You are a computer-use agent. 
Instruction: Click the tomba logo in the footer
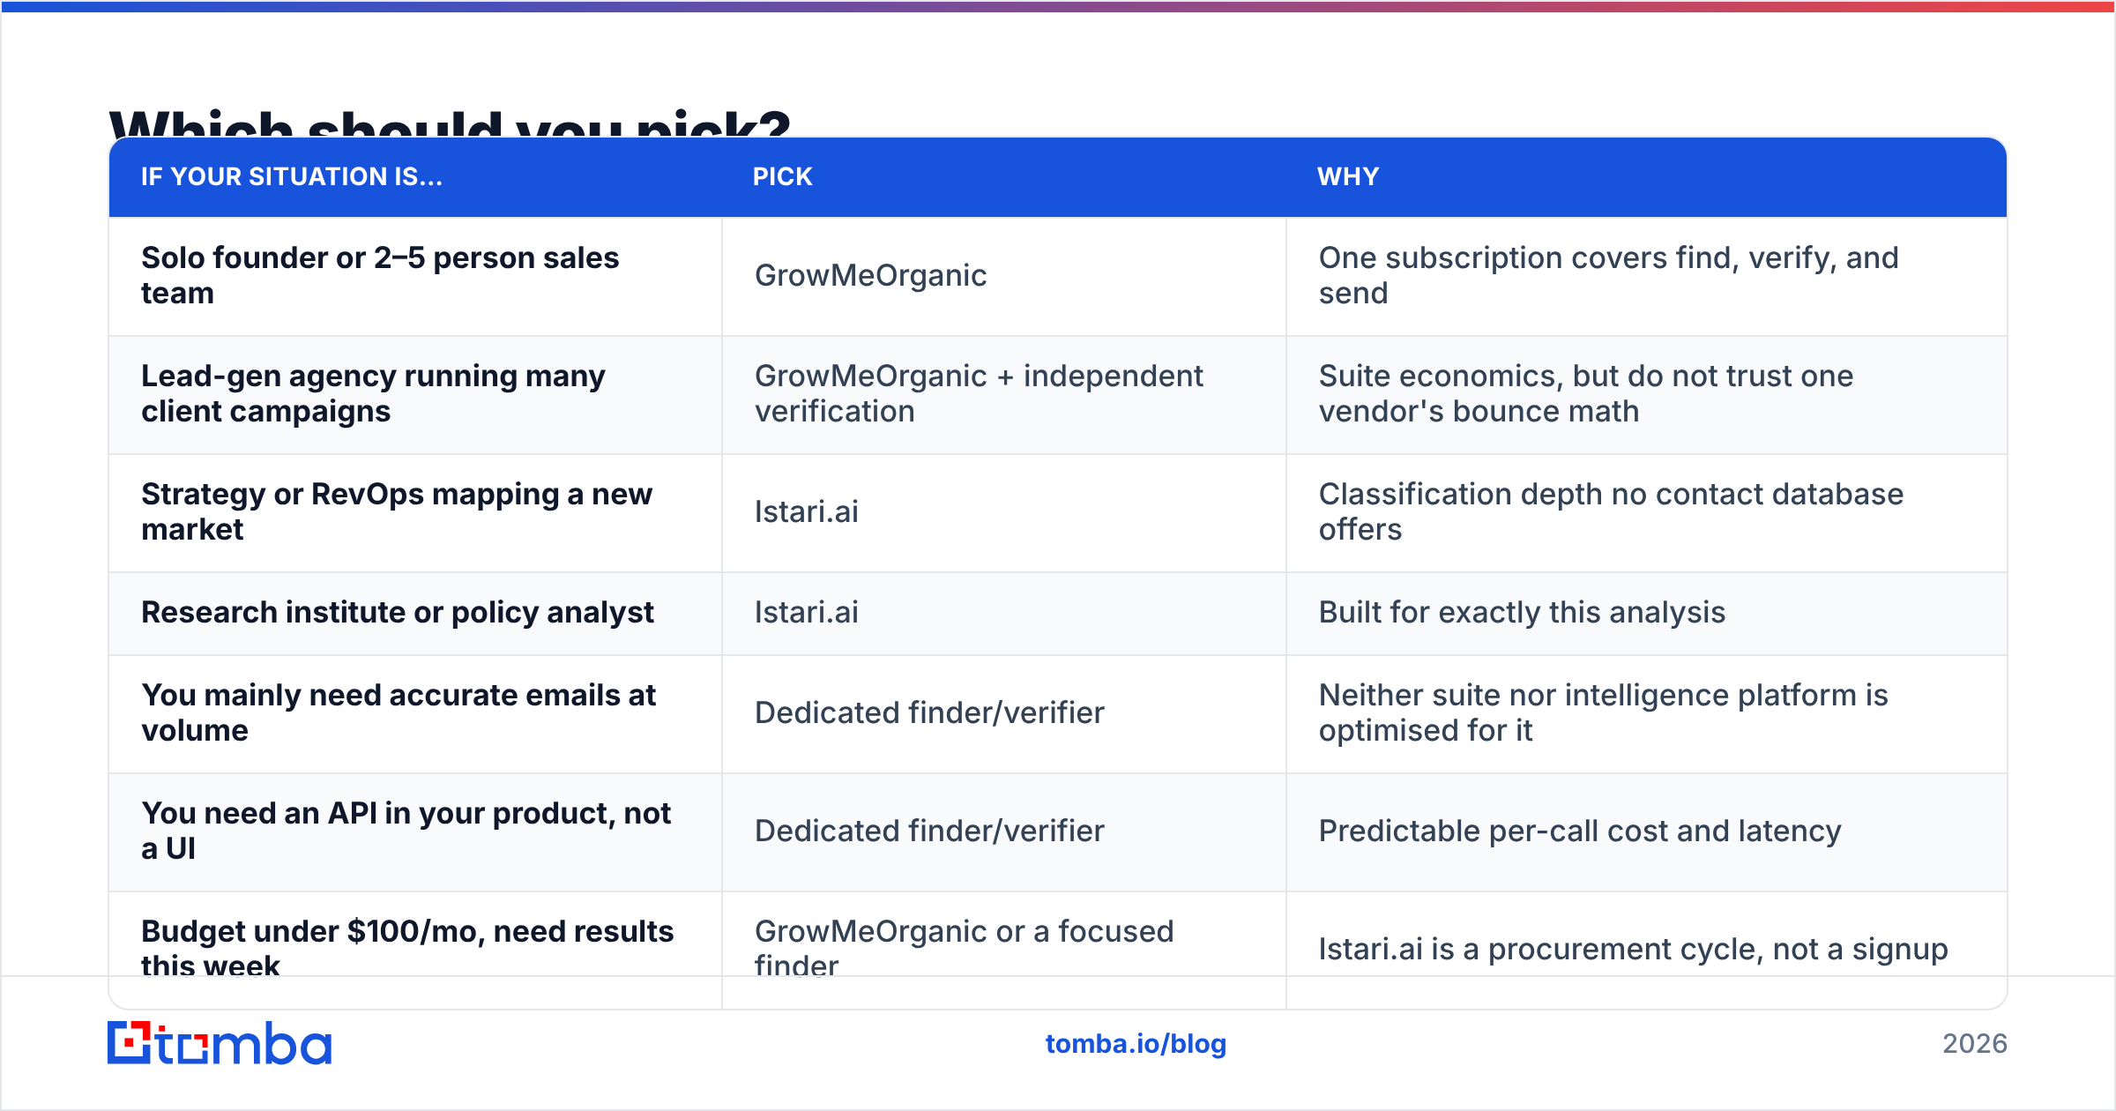[x=220, y=1043]
